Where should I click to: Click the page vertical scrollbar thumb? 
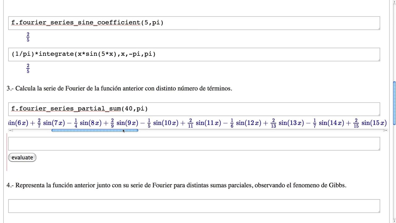click(394, 103)
